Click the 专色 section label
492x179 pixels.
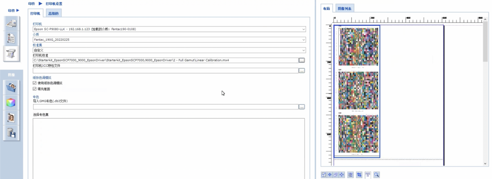pyautogui.click(x=36, y=97)
